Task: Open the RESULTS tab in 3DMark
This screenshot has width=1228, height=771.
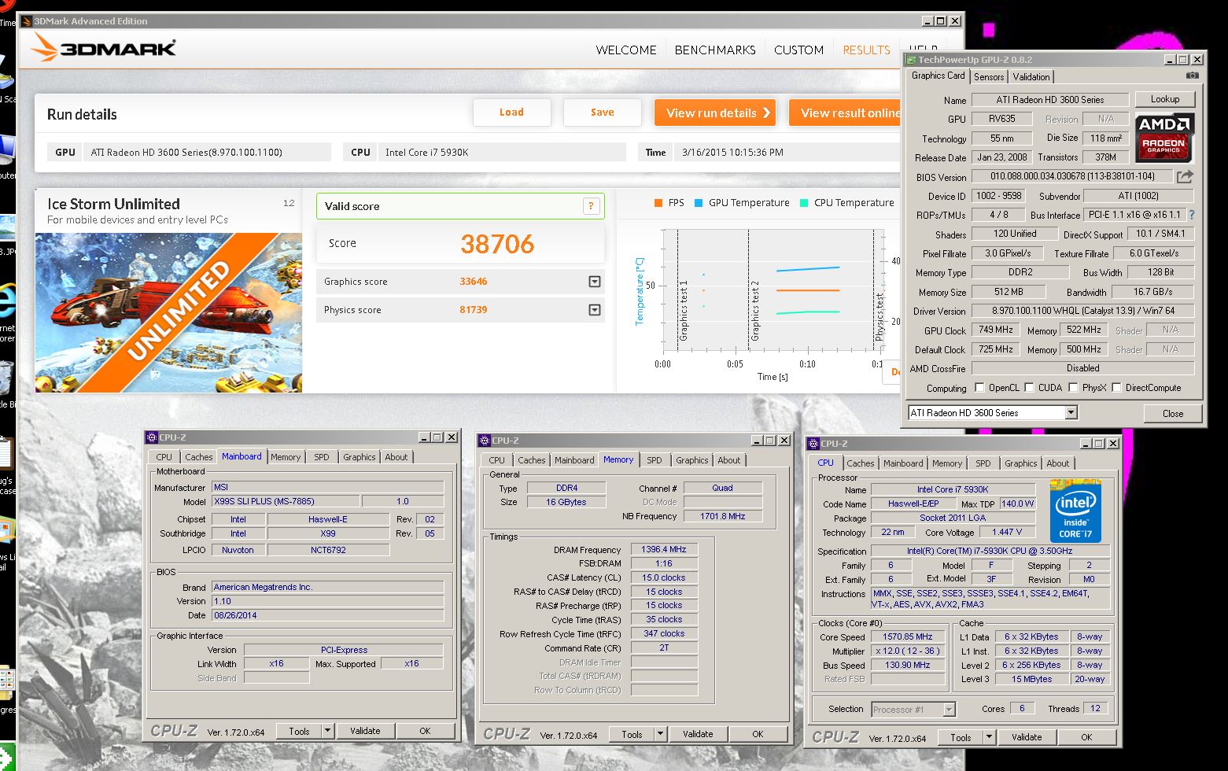Action: (866, 50)
